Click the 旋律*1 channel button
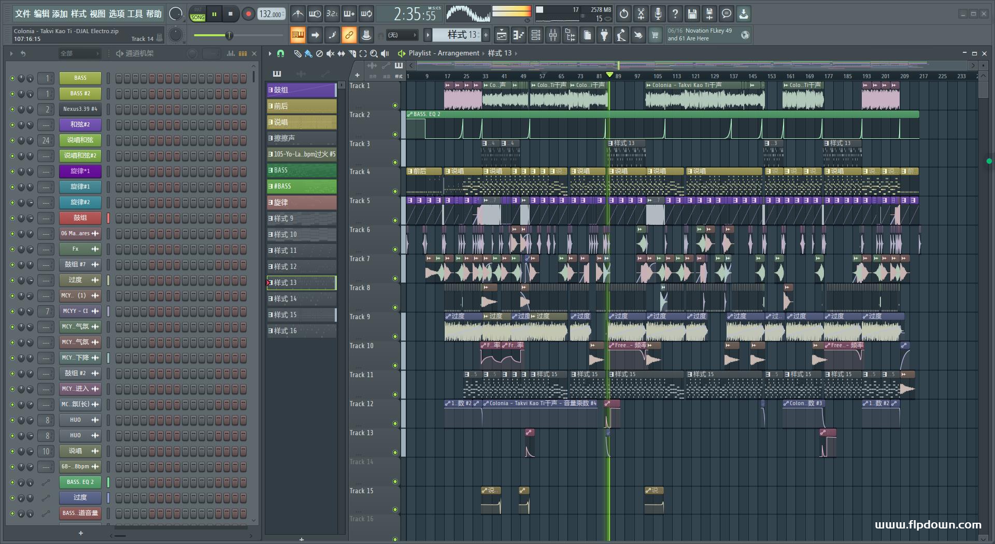This screenshot has width=995, height=544. (x=80, y=171)
